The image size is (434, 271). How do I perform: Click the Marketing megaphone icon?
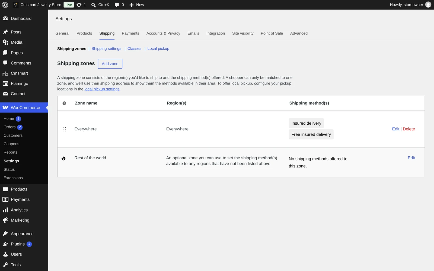[5, 220]
